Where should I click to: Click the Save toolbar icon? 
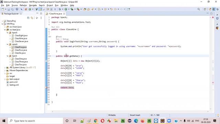[x=9, y=9]
